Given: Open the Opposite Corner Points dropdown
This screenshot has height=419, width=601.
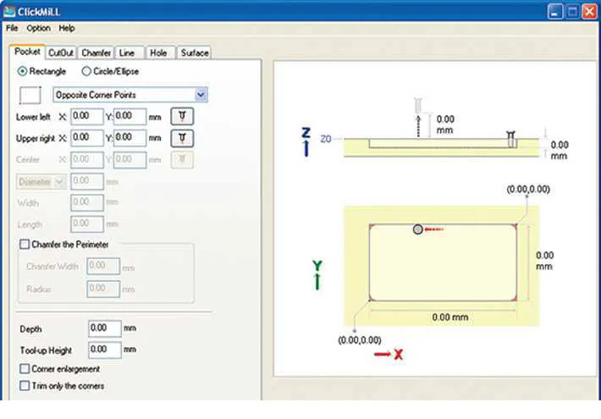Looking at the screenshot, I should coord(201,95).
